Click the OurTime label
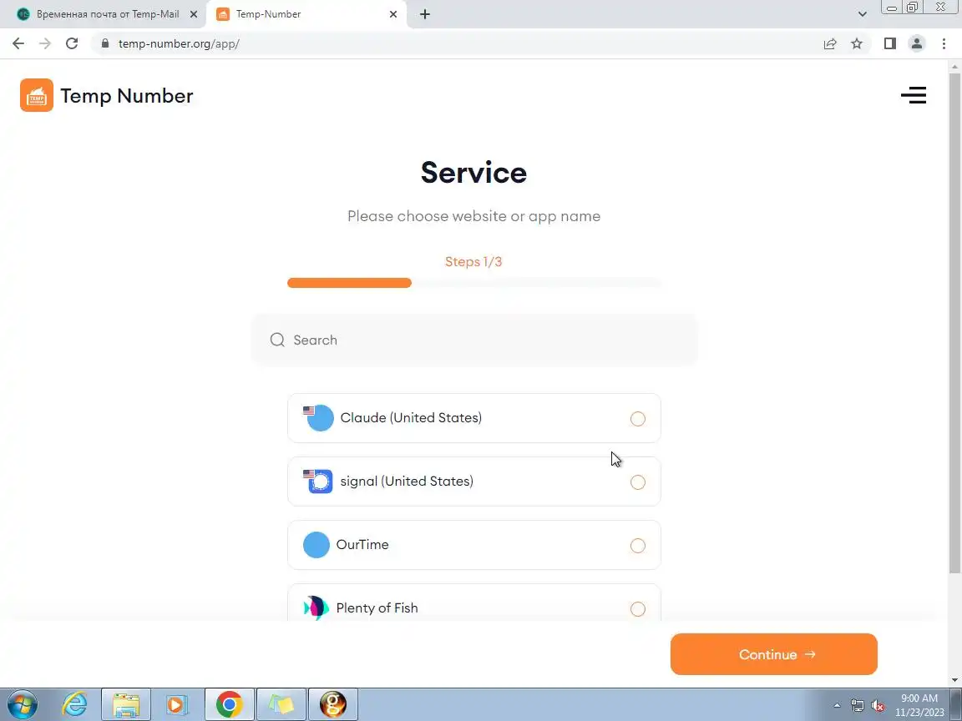Image resolution: width=962 pixels, height=721 pixels. [362, 544]
